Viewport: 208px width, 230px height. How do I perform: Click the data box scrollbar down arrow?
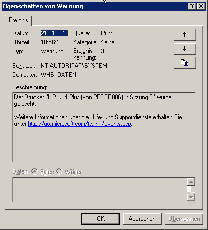point(191,197)
